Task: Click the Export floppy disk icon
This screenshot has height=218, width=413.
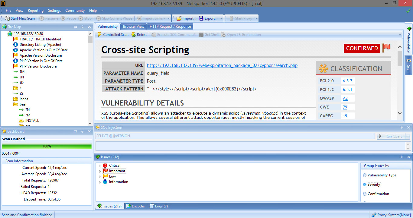Action: click(201, 18)
